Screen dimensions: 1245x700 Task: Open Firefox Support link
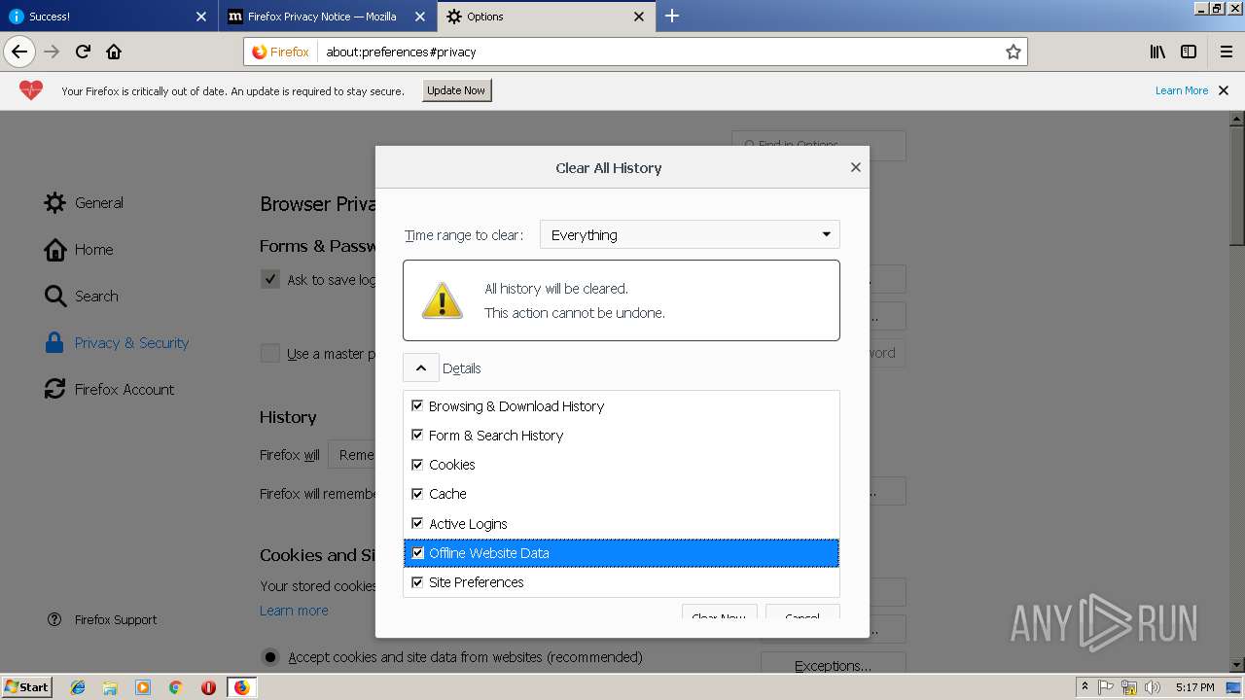pyautogui.click(x=116, y=619)
